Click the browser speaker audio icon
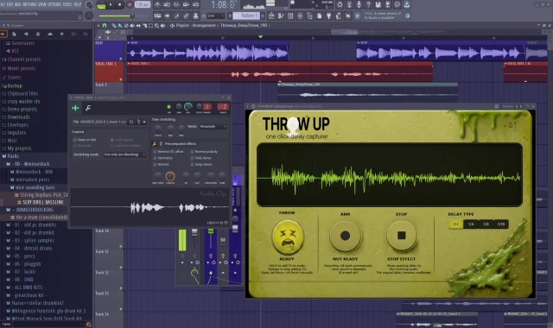 [x=26, y=34]
